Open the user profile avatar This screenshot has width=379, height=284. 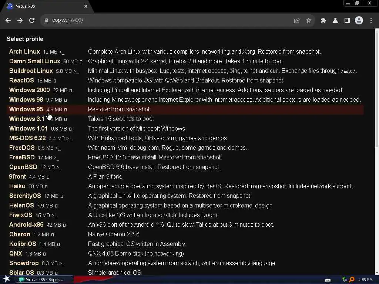(359, 21)
